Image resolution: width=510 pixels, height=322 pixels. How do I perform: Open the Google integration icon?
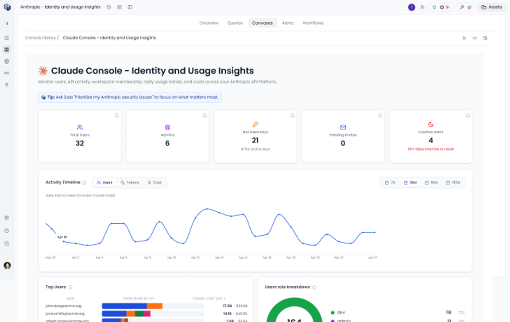[x=470, y=7]
